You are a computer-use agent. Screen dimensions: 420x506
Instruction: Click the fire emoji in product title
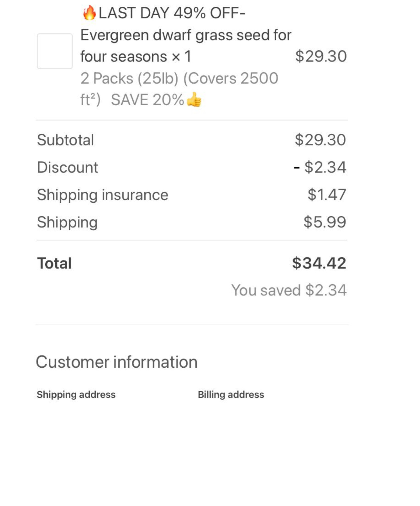point(89,13)
